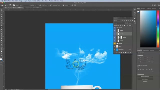This screenshot has width=160, height=90.
Task: Open the Image menu
Action: click(20, 1)
